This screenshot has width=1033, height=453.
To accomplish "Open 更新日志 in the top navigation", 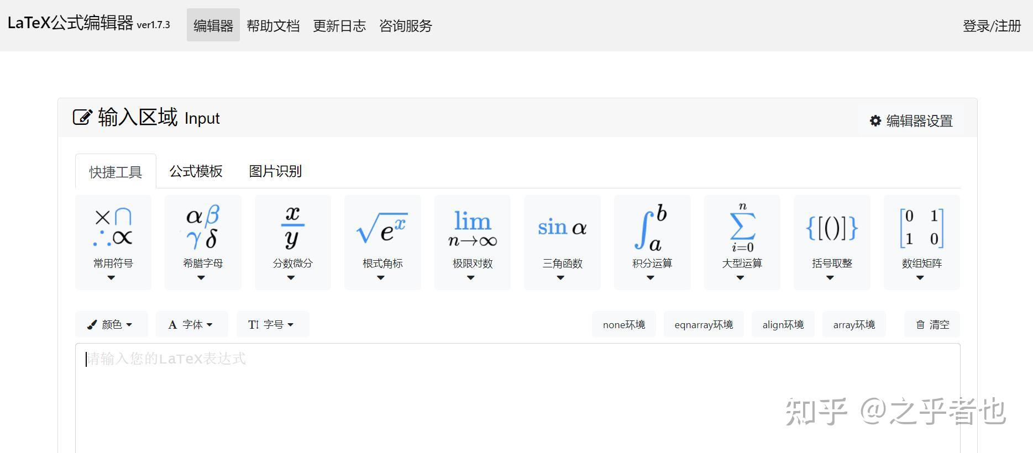I will coord(339,25).
